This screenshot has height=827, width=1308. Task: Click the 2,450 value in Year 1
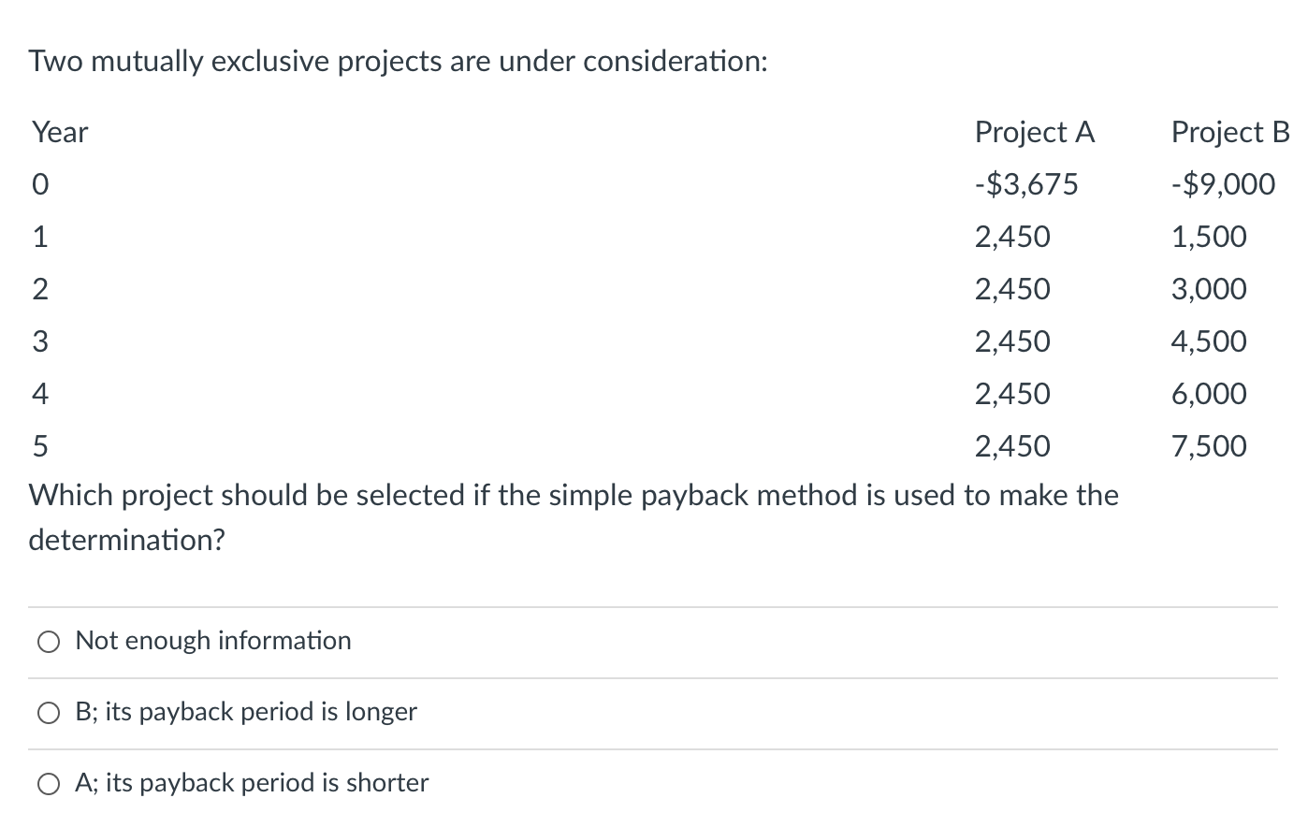(1012, 237)
